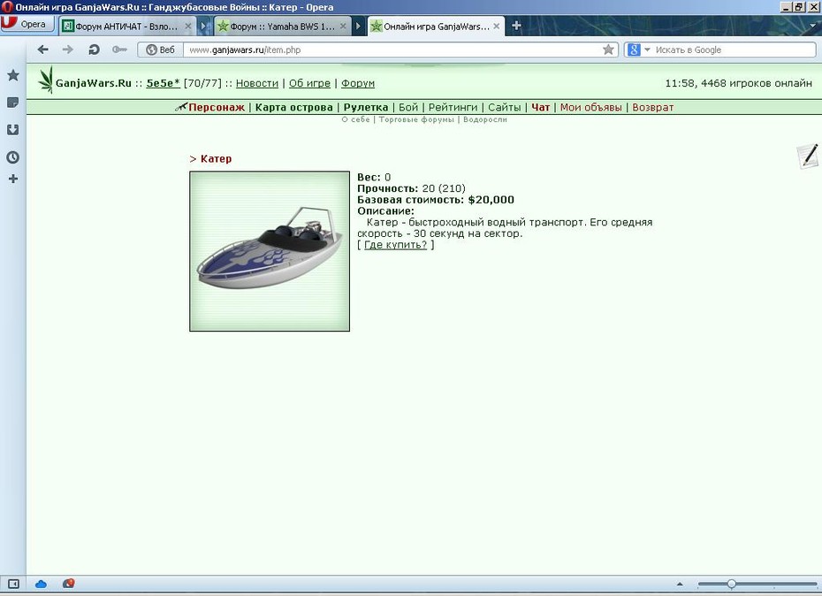Screen dimensions: 822x596
Task: Expand the tab stack arrow after Yamaha tab
Action: 358,26
